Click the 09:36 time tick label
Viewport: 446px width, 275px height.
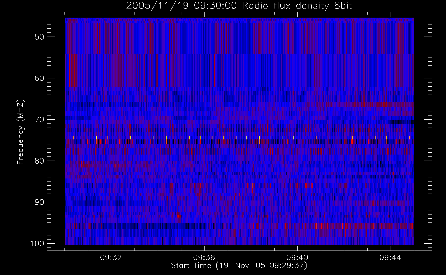204,258
